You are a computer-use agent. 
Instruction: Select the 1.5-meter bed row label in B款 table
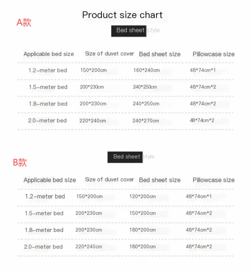coord(44,213)
